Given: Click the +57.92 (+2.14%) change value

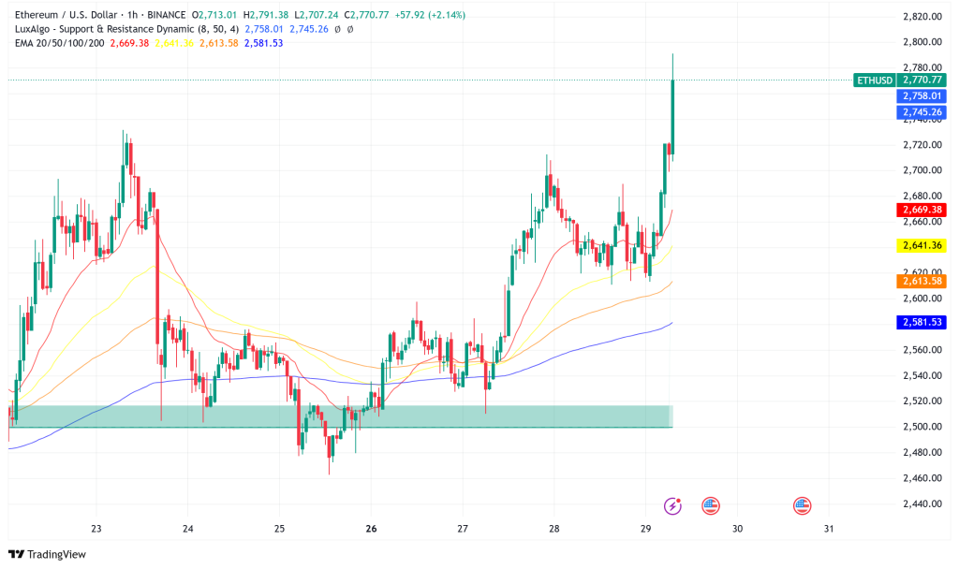Looking at the screenshot, I should point(430,15).
